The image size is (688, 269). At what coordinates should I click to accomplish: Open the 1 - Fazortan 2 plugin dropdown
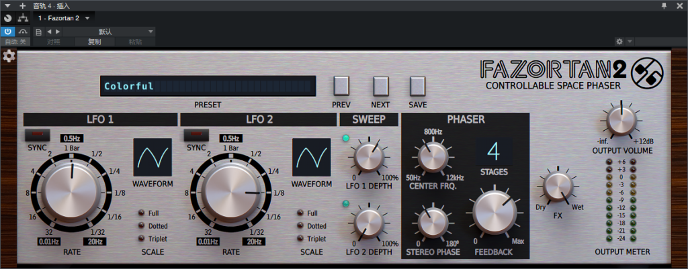pyautogui.click(x=64, y=17)
